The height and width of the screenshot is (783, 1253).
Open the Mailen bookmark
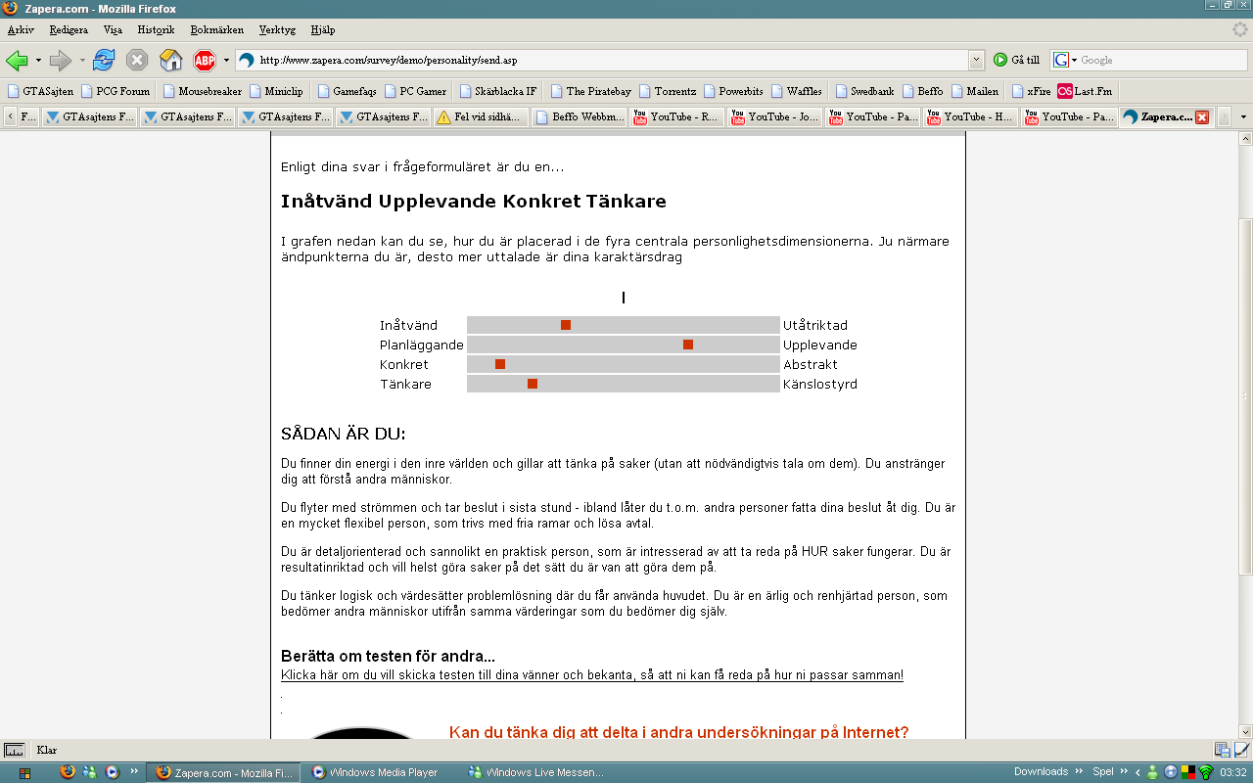(974, 91)
